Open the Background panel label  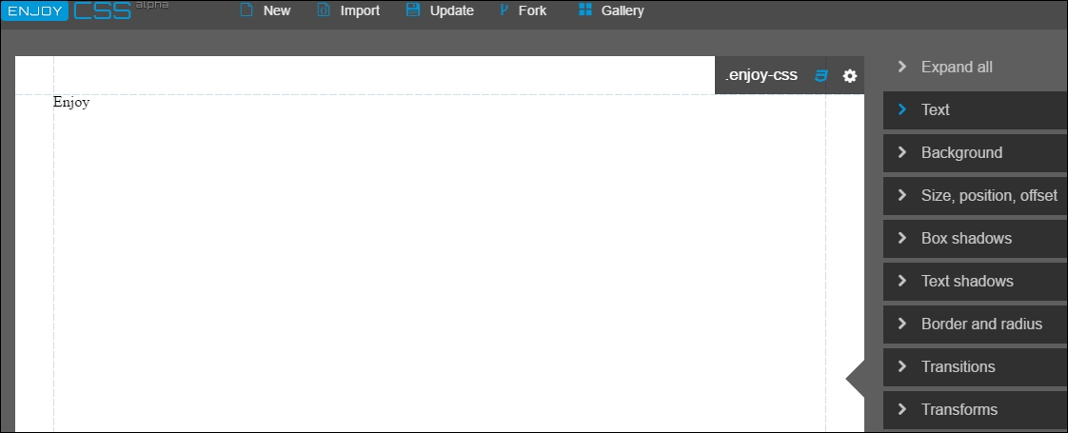coord(961,152)
